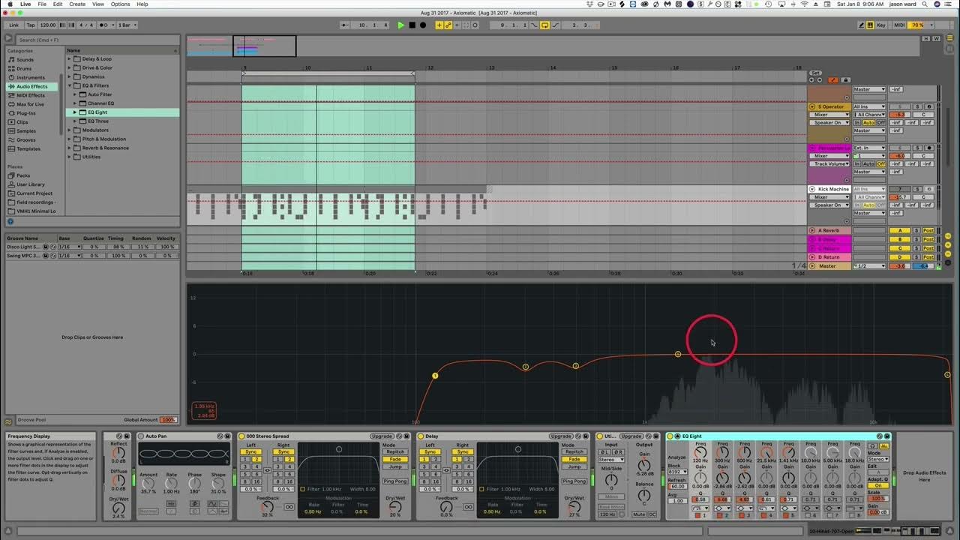960x540 pixels.
Task: Set S Operator monitor to In
Action: click(858, 122)
